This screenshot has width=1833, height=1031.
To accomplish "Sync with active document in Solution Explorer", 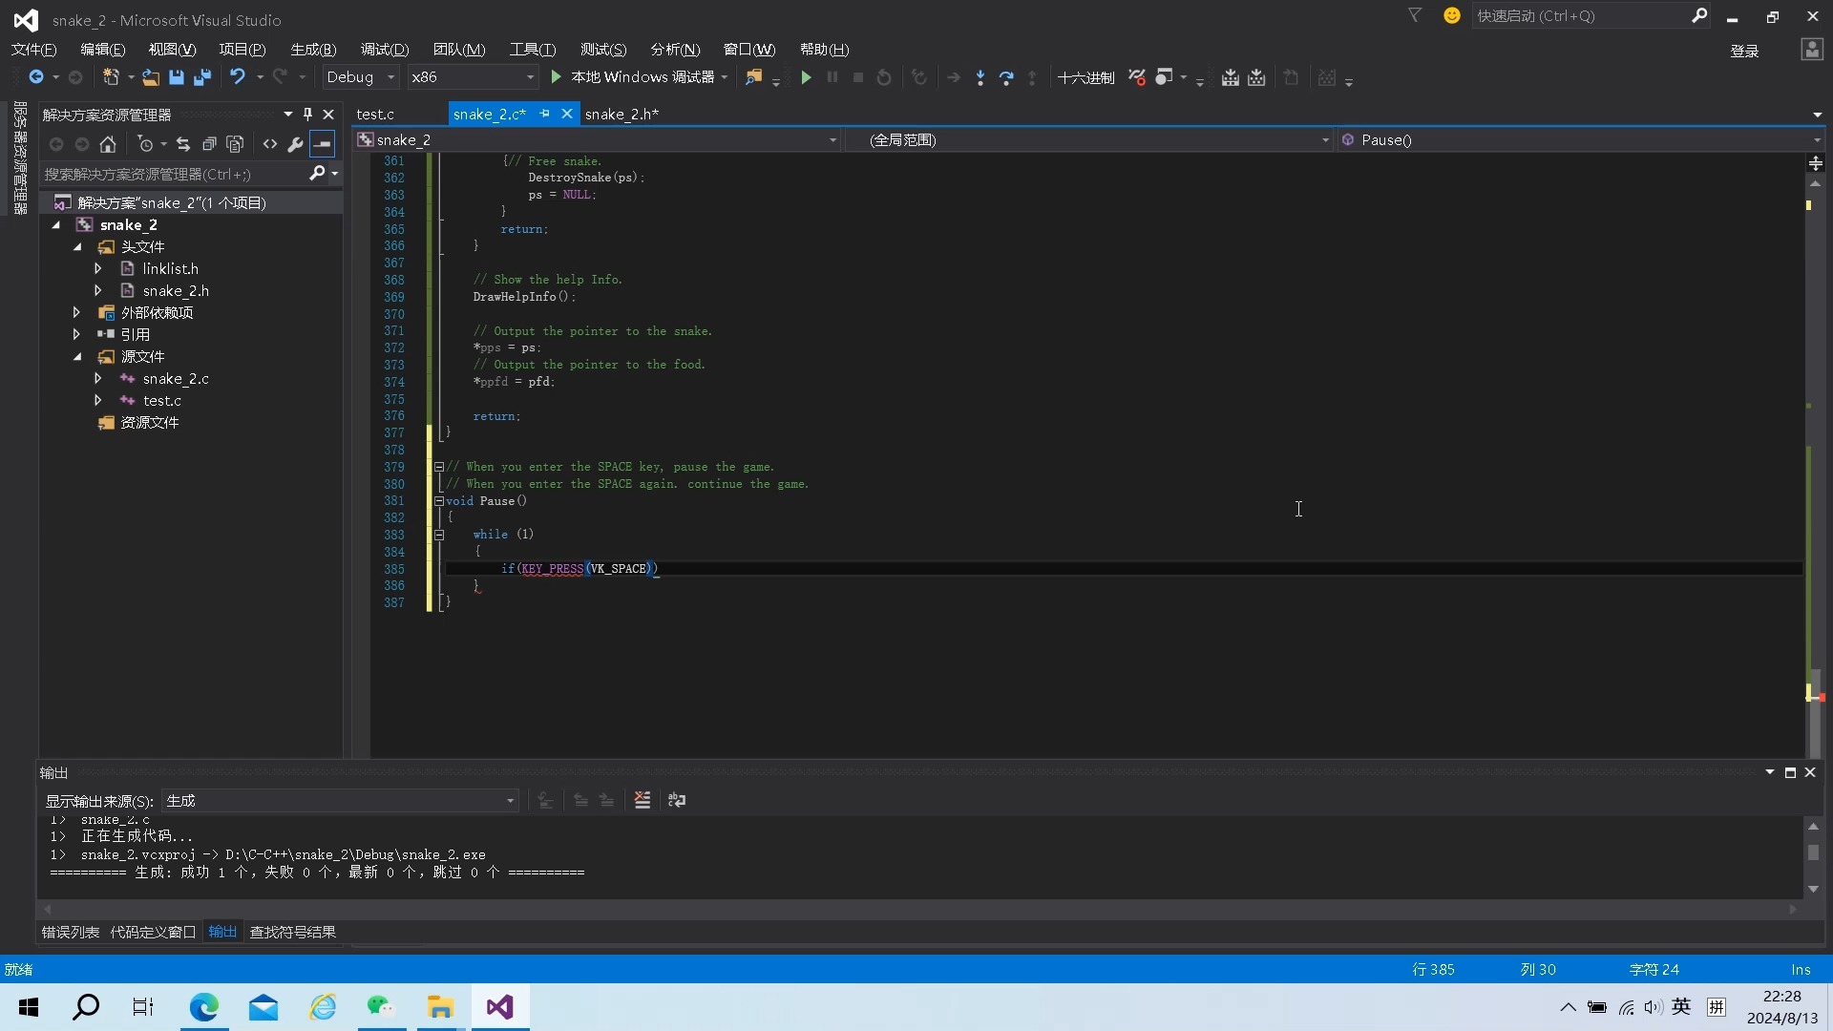I will coord(183,144).
